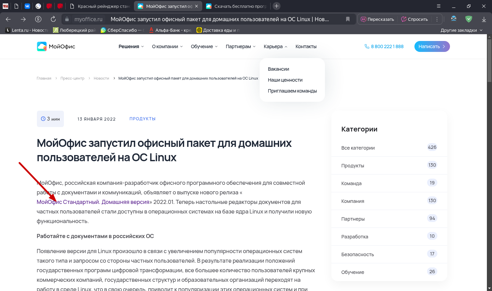492x291 pixels.
Task: Expand Партнерам navigation dropdown
Action: coord(241,46)
